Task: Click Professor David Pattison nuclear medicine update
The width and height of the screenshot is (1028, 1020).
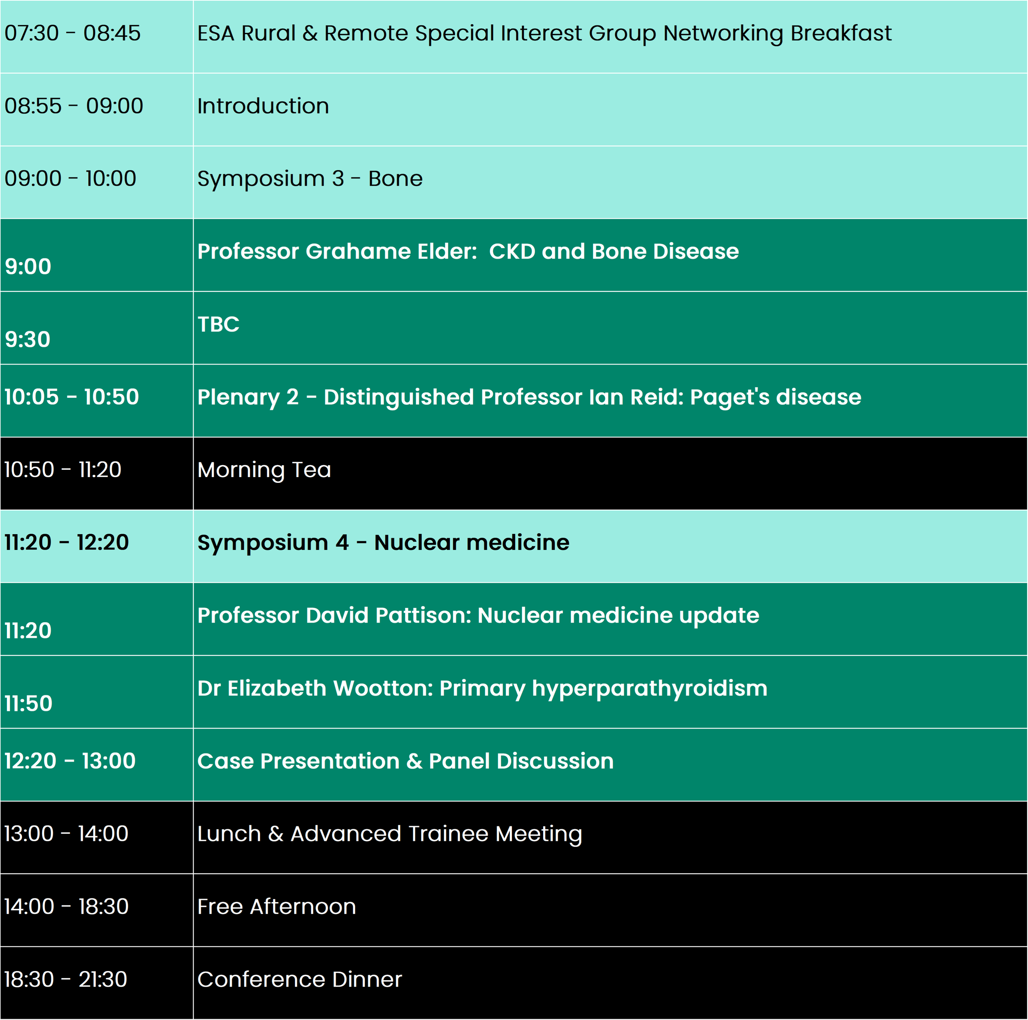Action: pyautogui.click(x=478, y=615)
